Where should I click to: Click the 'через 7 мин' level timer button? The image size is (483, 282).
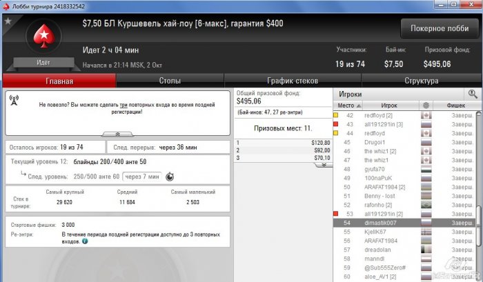coord(142,177)
